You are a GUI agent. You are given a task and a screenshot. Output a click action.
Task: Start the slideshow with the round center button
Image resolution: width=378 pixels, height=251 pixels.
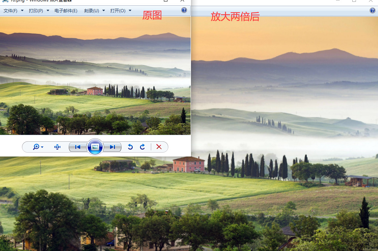[95, 147]
